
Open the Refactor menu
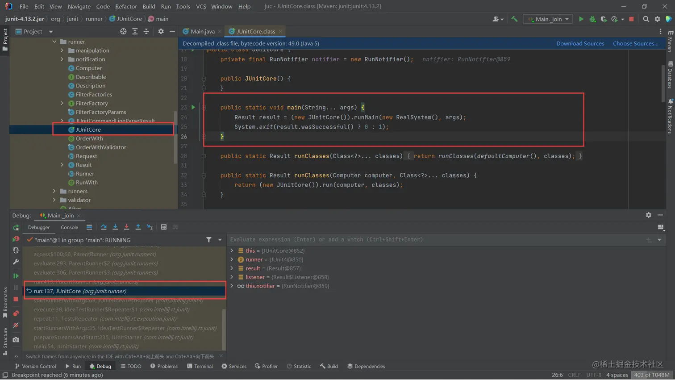click(x=126, y=6)
